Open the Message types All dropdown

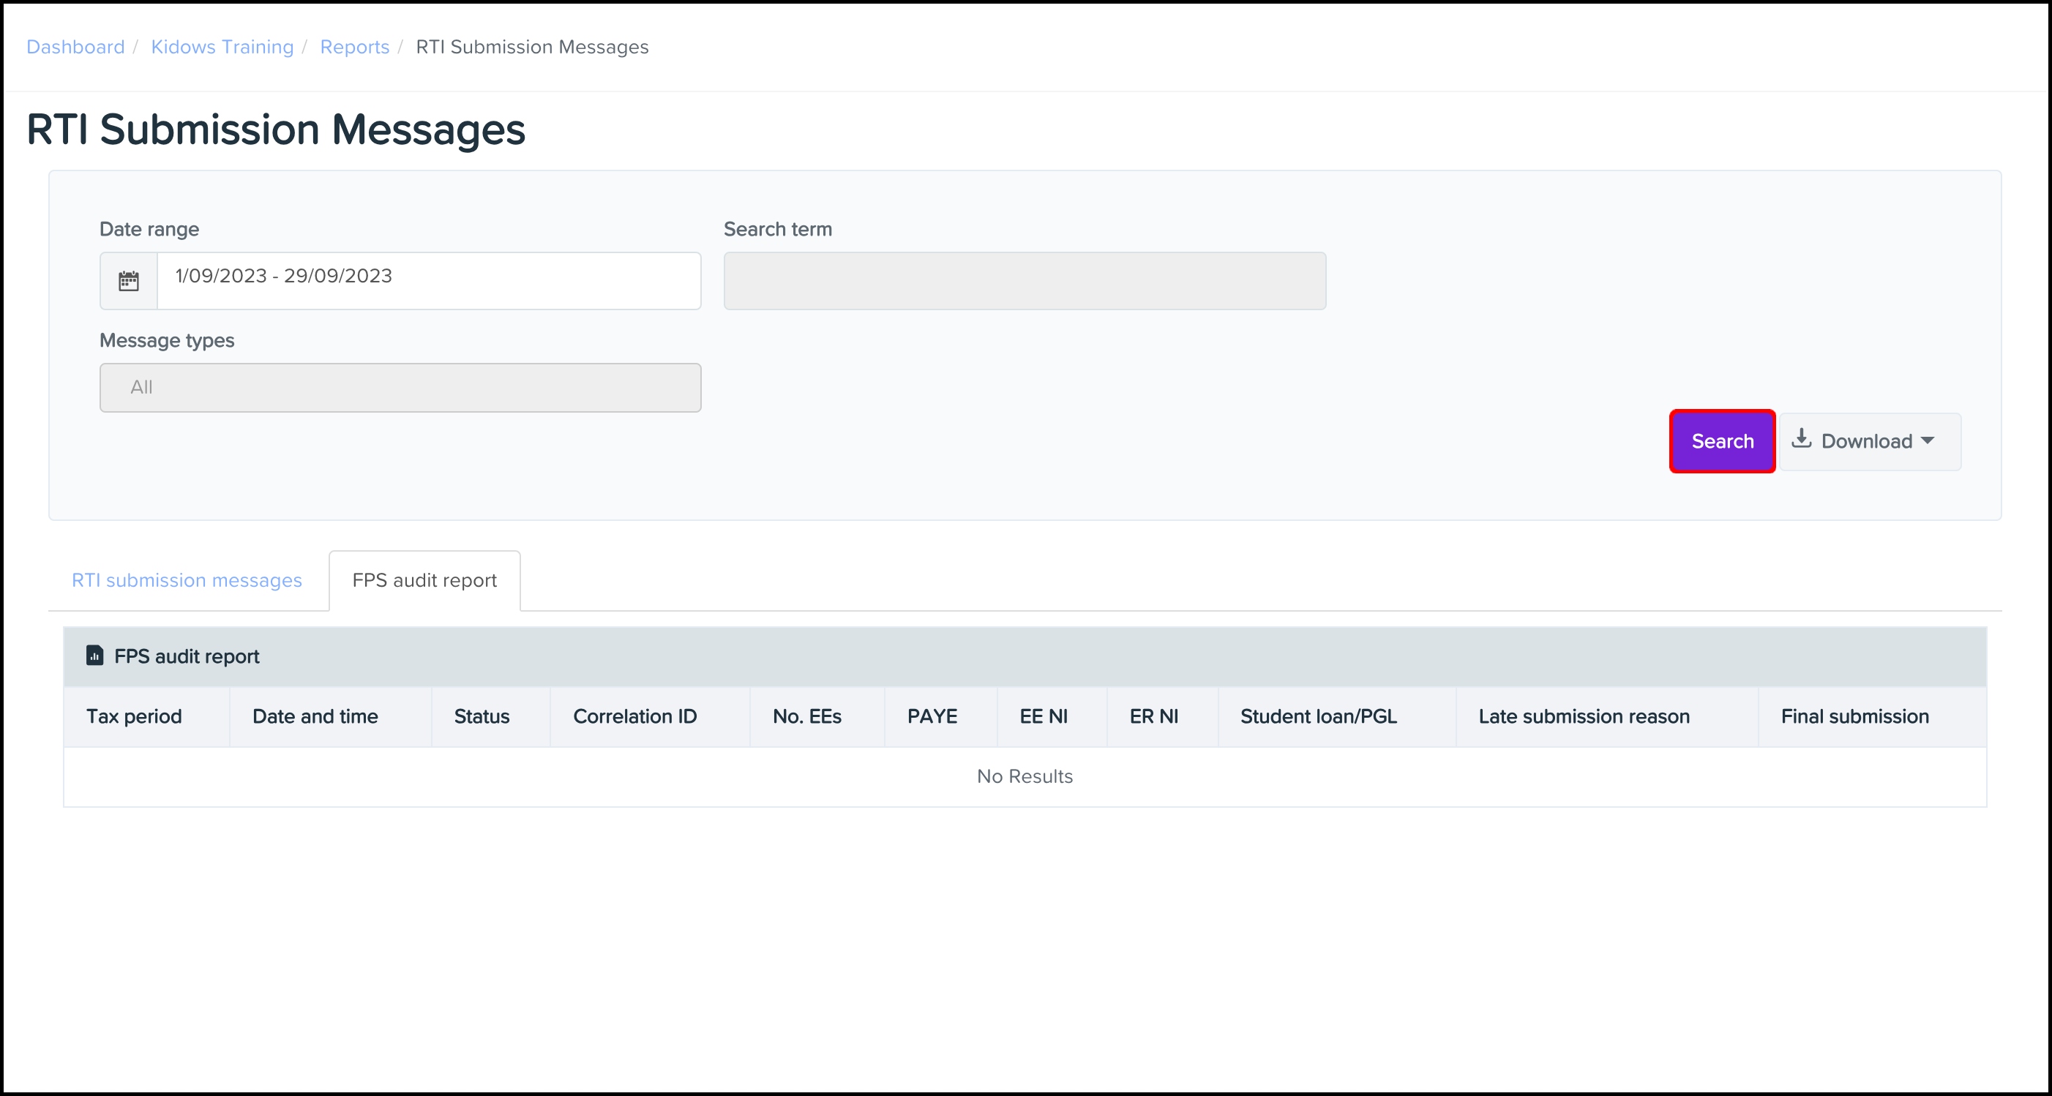pos(400,388)
